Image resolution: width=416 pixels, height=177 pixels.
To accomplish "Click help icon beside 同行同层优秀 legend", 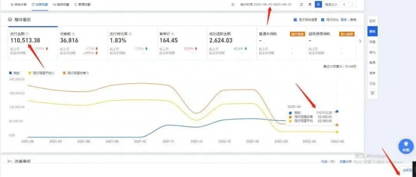I will point(87,73).
